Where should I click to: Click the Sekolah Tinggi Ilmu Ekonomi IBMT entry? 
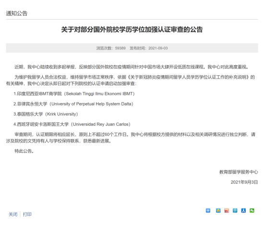click(x=74, y=94)
